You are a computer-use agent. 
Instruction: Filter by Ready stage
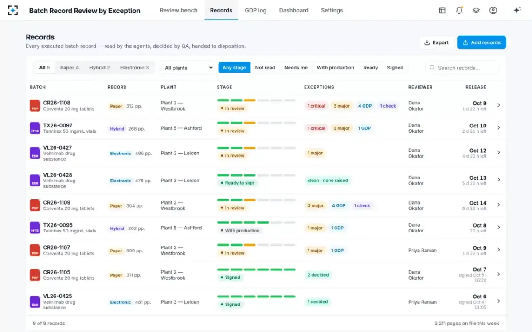[x=371, y=68]
